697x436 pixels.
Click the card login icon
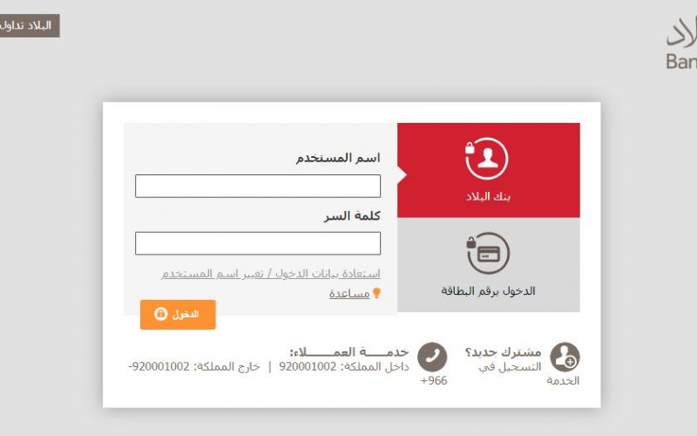(x=488, y=253)
